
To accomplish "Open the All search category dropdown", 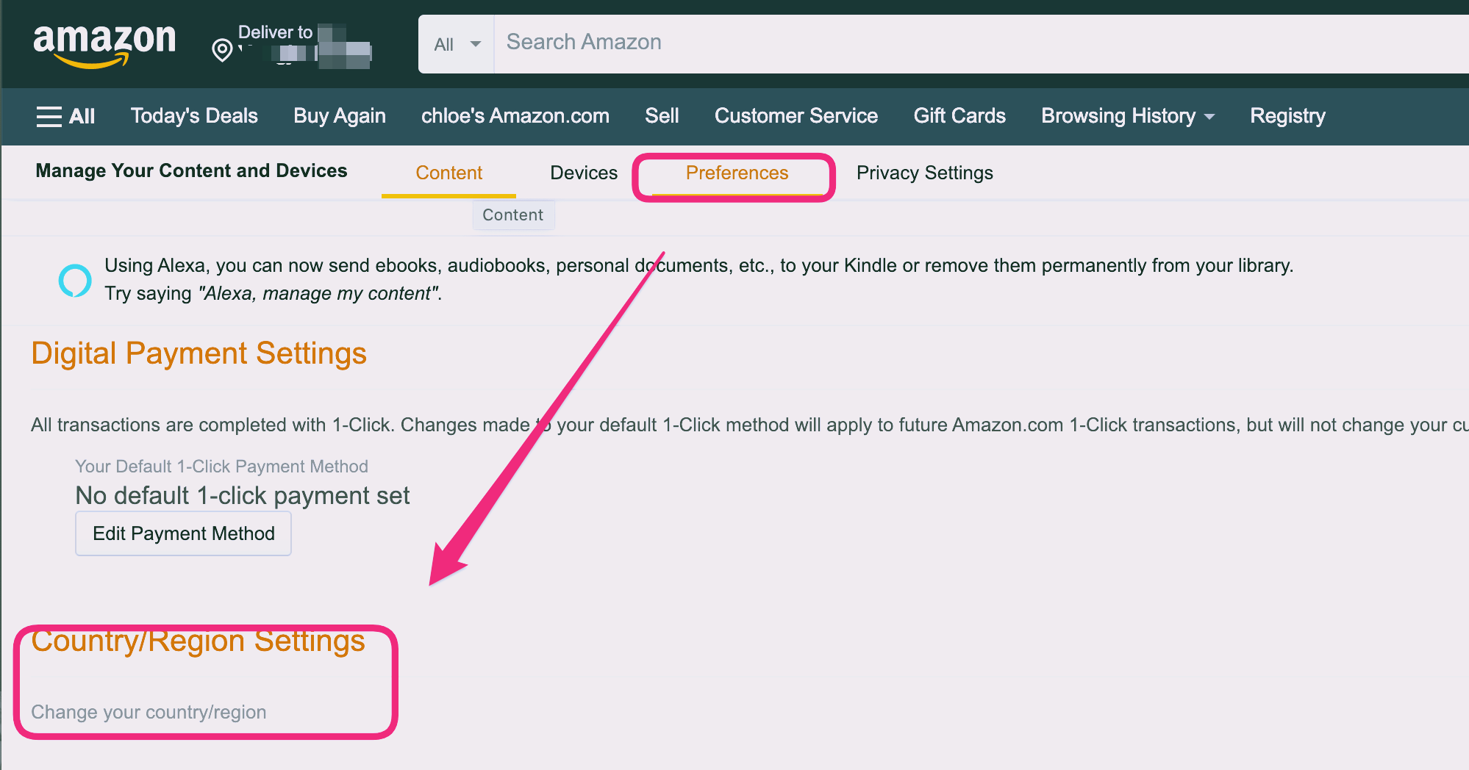I will [x=457, y=44].
